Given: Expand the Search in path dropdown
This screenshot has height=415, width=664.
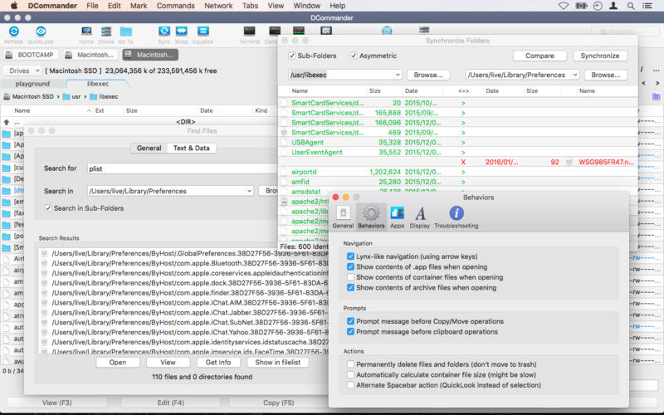Looking at the screenshot, I should [x=249, y=191].
